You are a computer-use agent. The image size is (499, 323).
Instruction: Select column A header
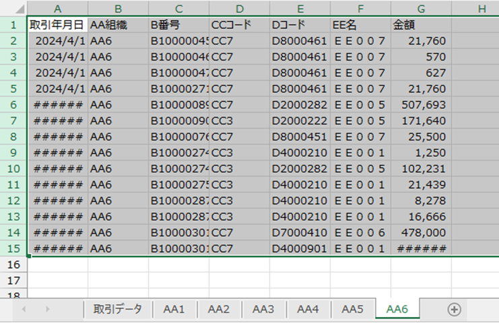[x=57, y=8]
